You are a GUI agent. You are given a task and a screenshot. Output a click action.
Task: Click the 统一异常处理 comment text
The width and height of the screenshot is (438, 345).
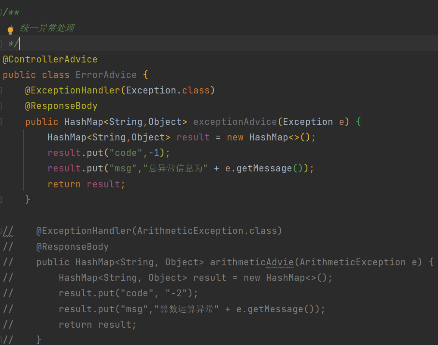point(47,28)
